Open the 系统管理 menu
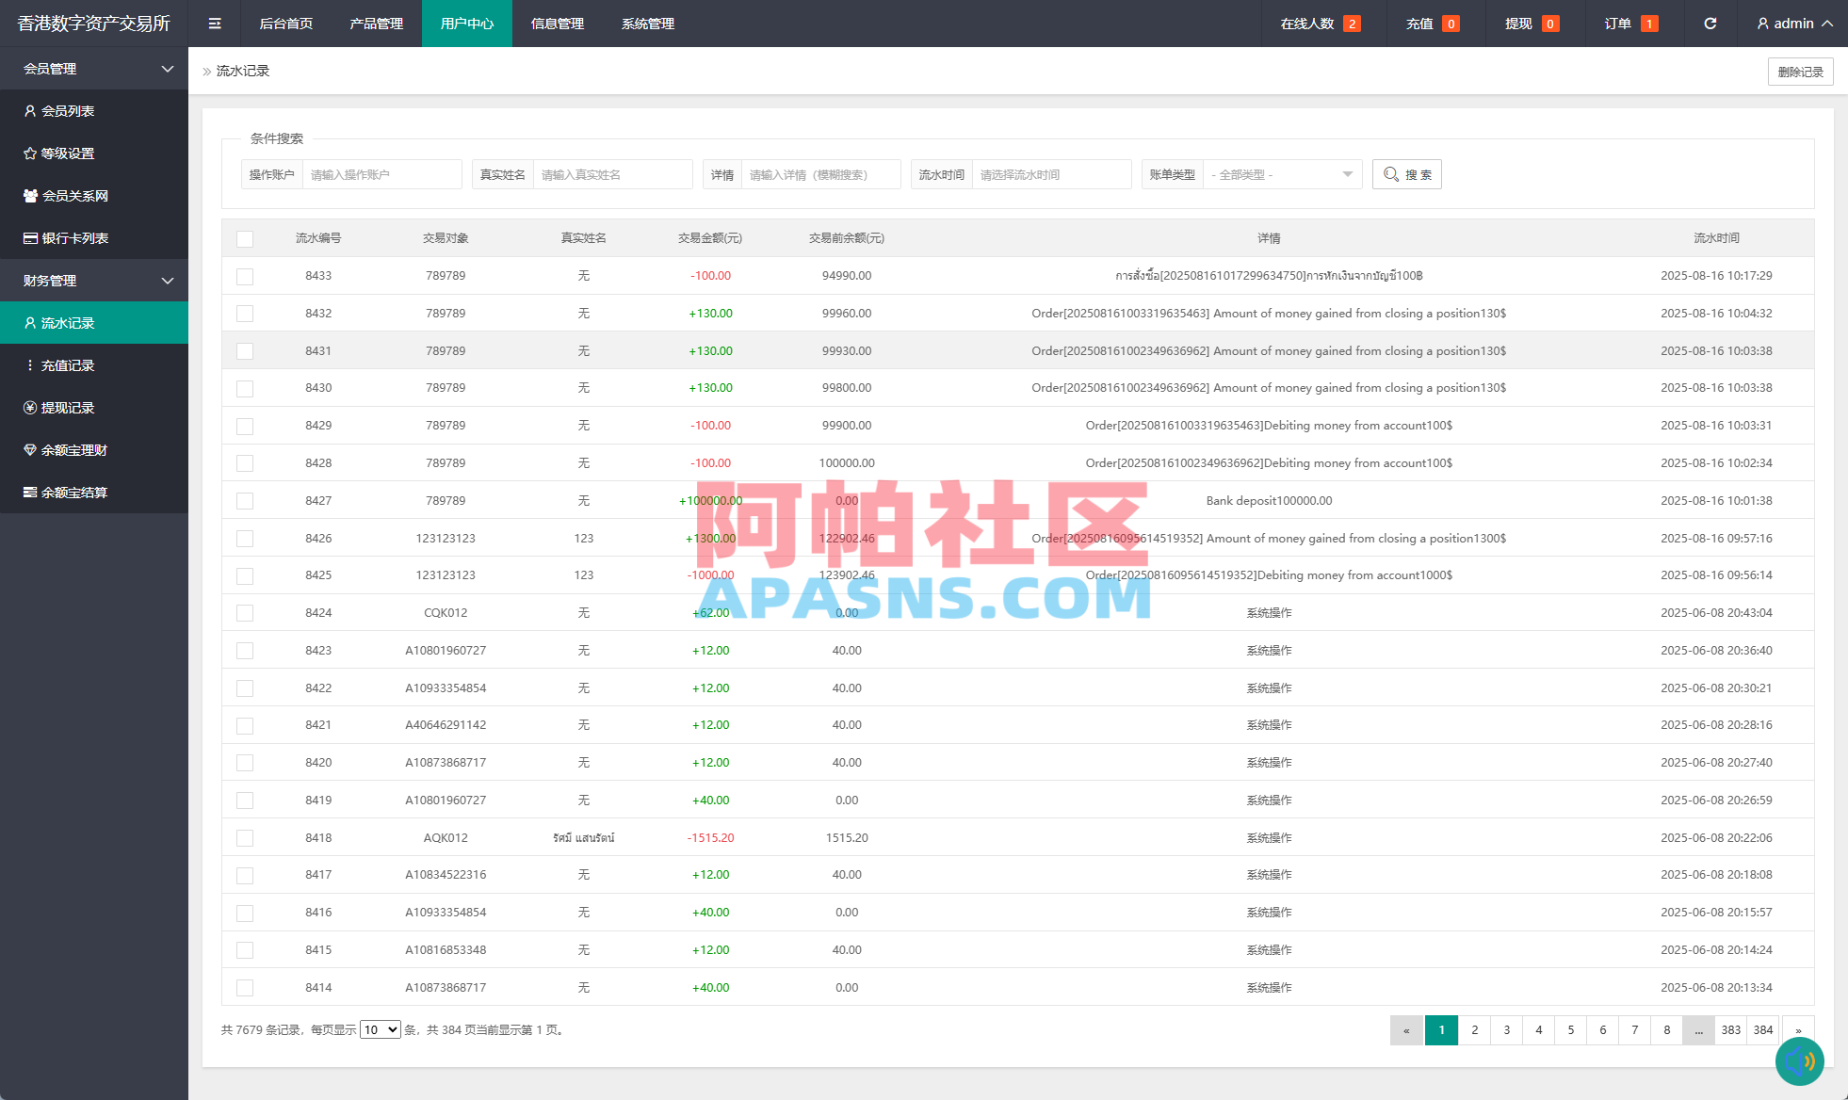The image size is (1848, 1100). (x=647, y=23)
